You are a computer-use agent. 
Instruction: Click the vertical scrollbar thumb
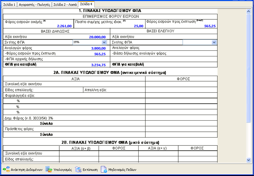click(248, 68)
